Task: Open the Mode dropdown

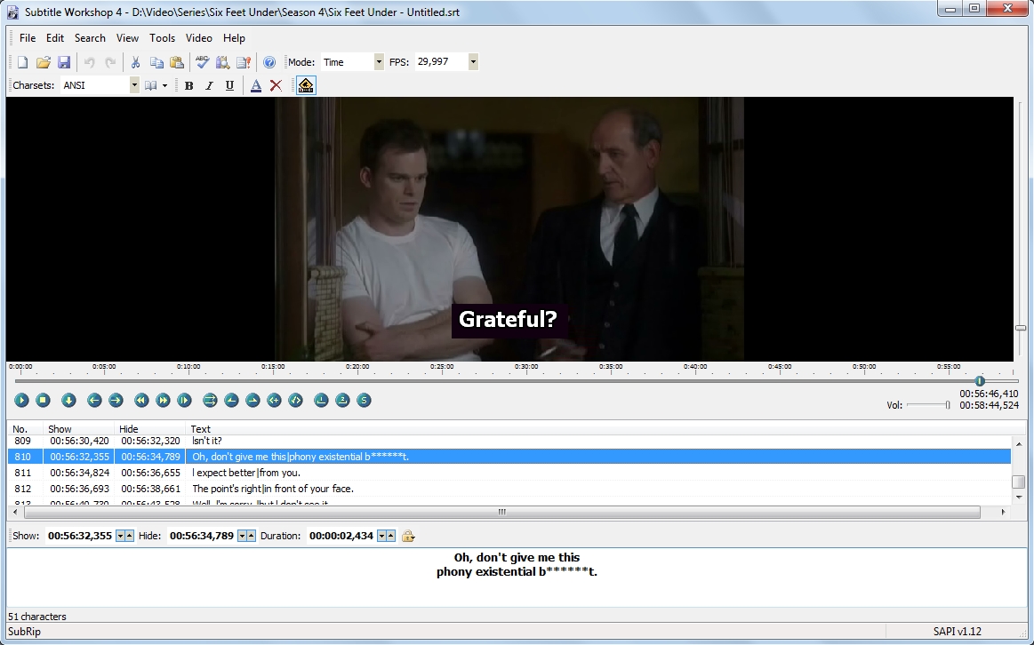Action: tap(379, 62)
